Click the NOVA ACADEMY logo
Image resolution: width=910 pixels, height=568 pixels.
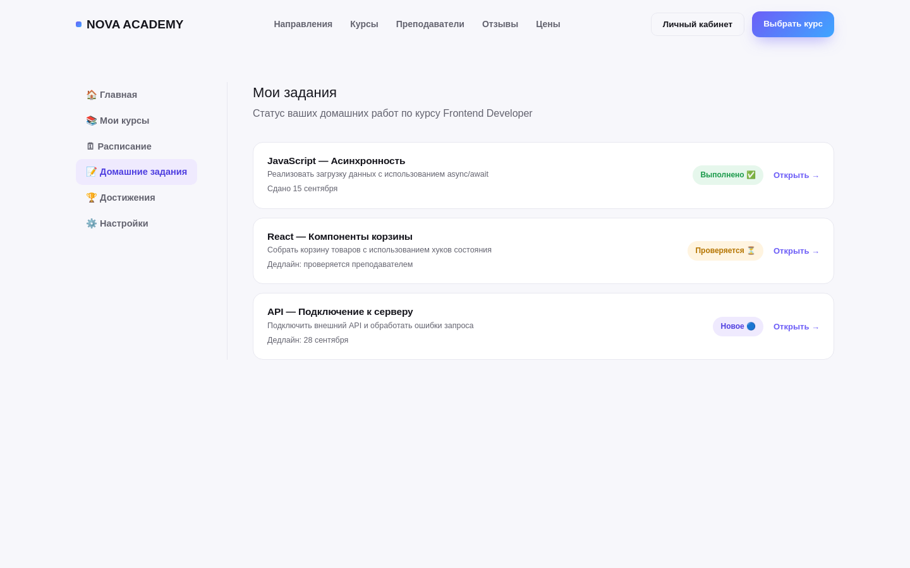tap(130, 25)
